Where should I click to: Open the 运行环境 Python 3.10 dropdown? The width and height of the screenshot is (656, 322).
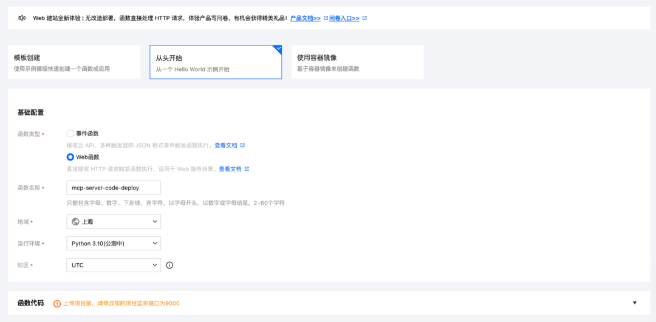(x=114, y=243)
